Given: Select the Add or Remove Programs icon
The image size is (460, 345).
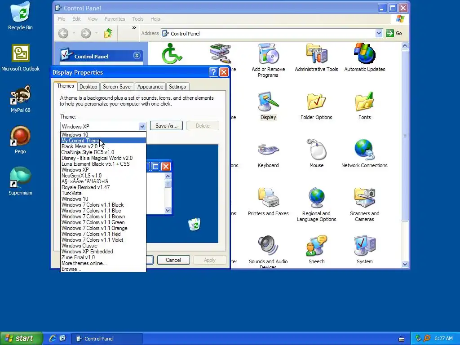Looking at the screenshot, I should point(268,60).
